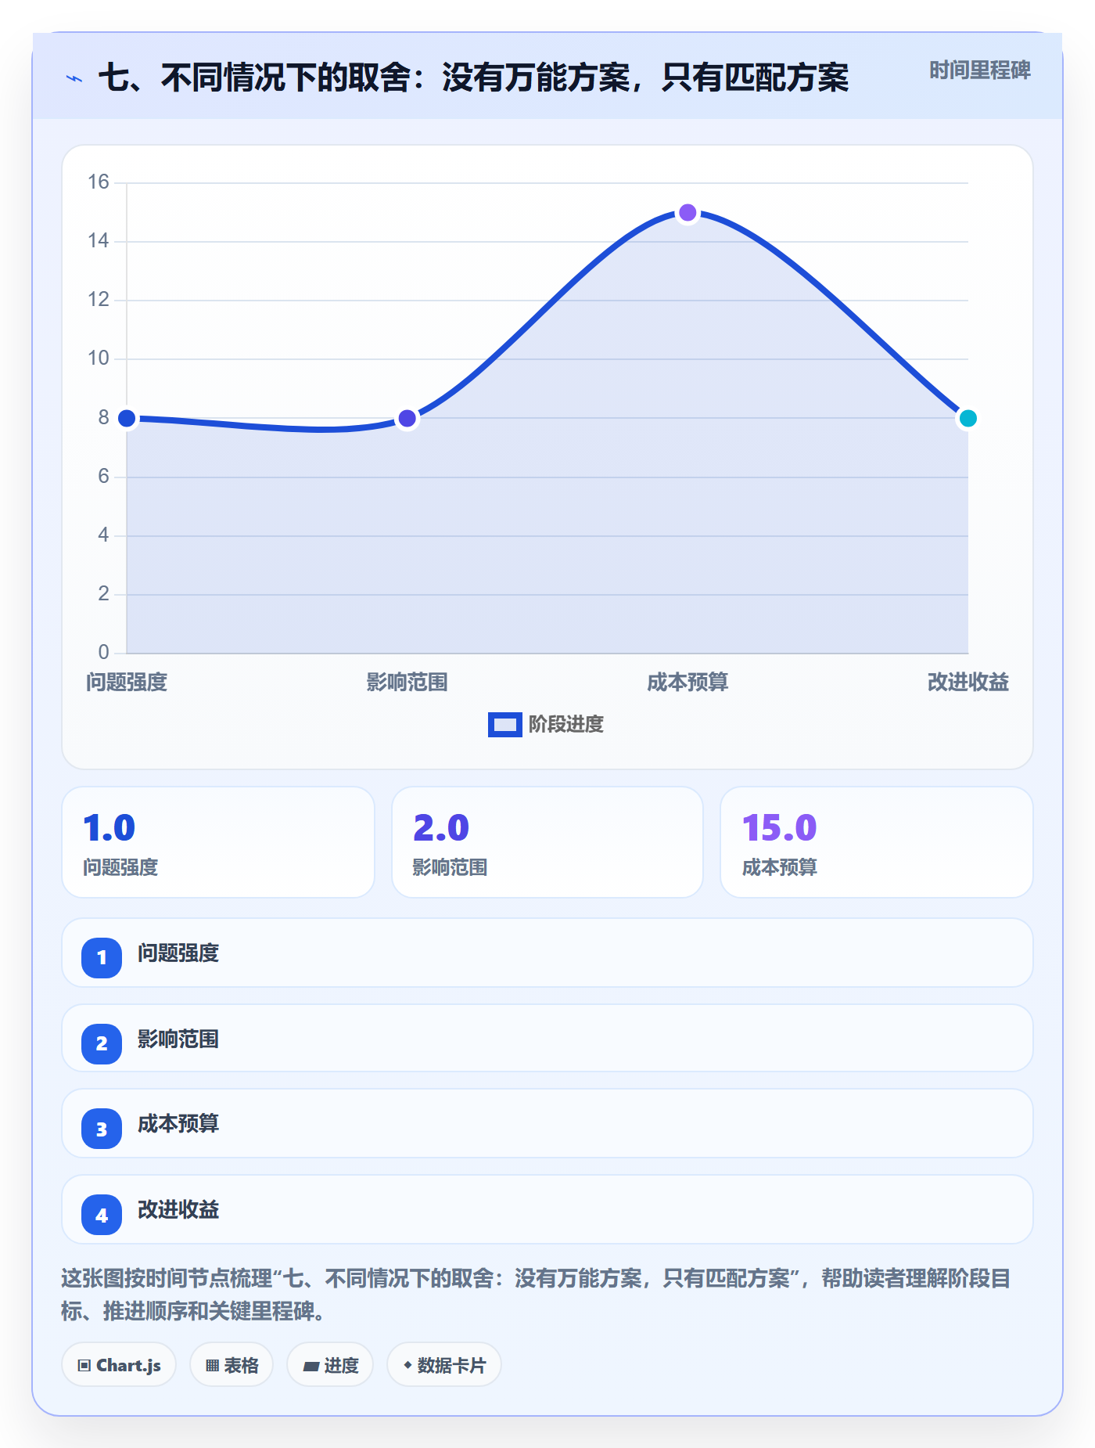Screen dimensions: 1095x1448
Task: Click the 进度 tag
Action: (x=330, y=1365)
